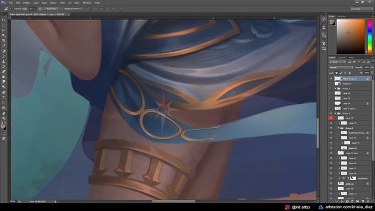Screen dimensions: 375x211
Task: Open the Filter menu
Action: tap(62, 3)
